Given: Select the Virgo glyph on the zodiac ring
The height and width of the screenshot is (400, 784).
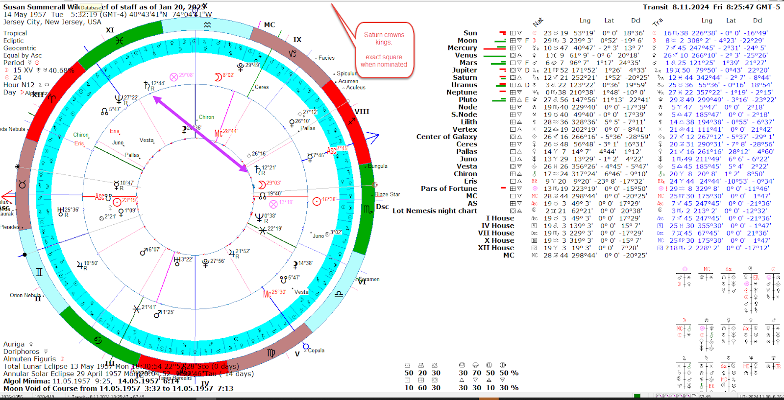Looking at the screenshot, I should point(271,353).
